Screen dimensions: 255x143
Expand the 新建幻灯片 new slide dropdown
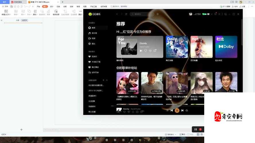(x=10, y=14)
